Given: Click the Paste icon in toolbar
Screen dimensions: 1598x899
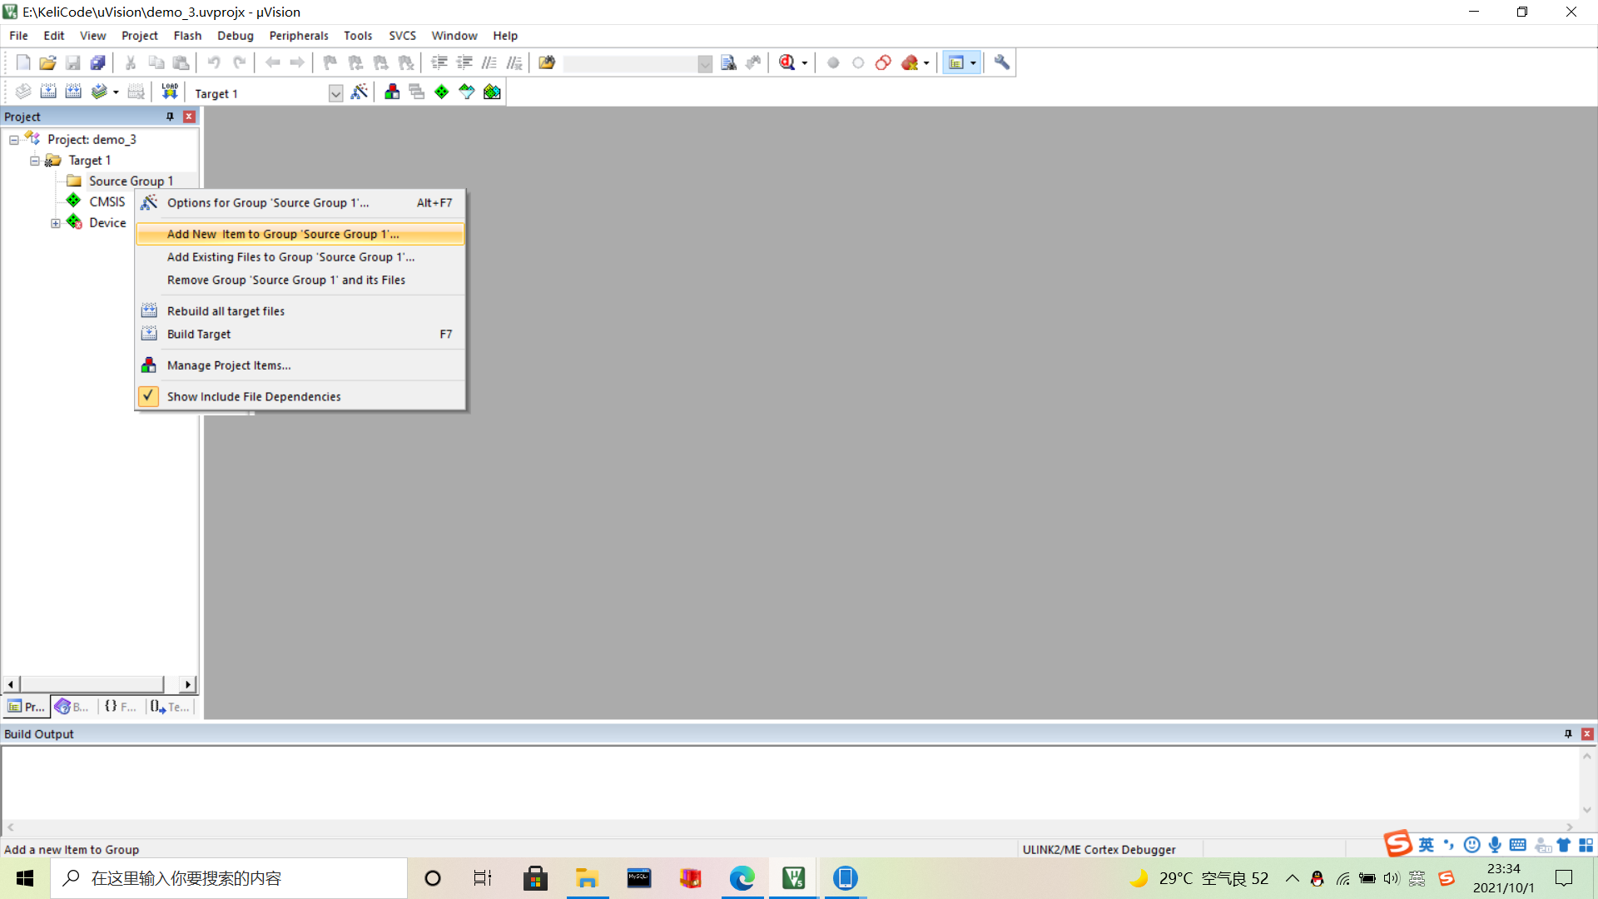Looking at the screenshot, I should pos(181,62).
